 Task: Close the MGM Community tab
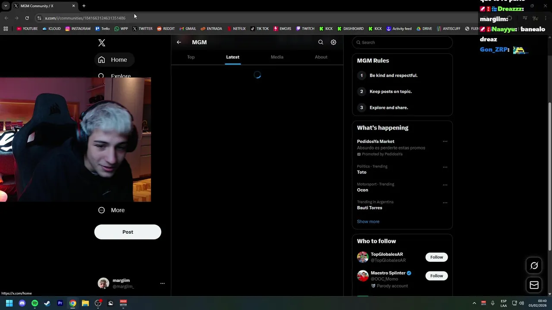click(73, 6)
